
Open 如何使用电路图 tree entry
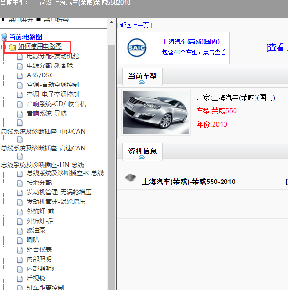coord(40,47)
